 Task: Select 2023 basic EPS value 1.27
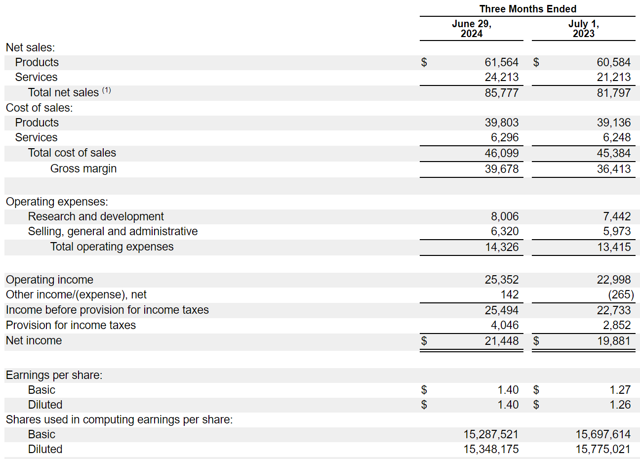(620, 390)
